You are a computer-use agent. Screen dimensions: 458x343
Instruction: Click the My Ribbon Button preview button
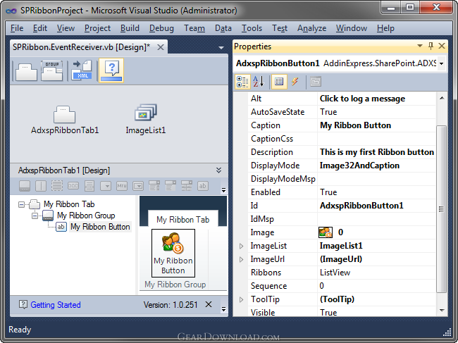click(173, 253)
